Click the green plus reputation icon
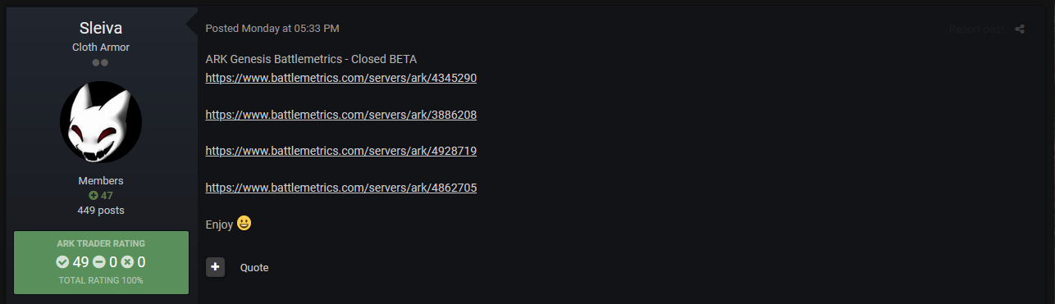Screen dimensions: 1055x304 [x=93, y=195]
